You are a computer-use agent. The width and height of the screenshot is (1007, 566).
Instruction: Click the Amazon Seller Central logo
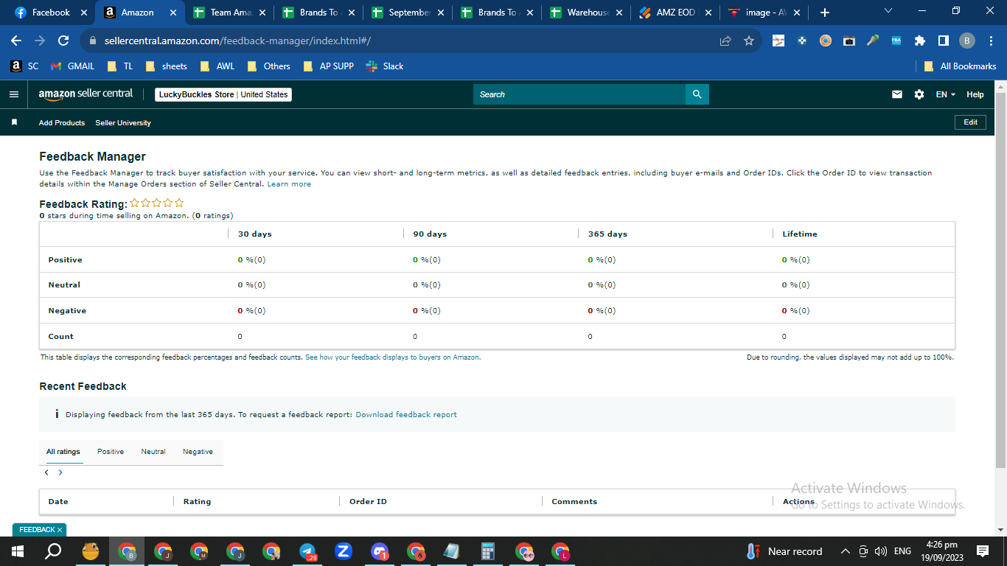(86, 94)
